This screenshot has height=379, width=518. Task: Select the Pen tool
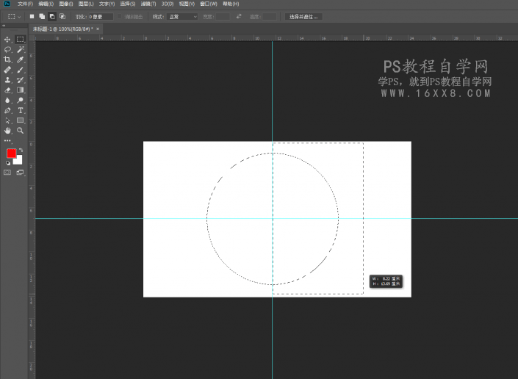point(7,111)
